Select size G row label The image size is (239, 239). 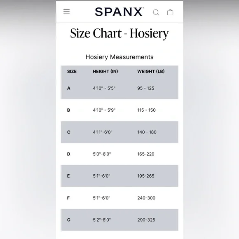click(69, 220)
